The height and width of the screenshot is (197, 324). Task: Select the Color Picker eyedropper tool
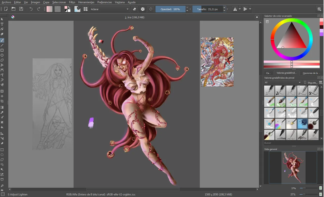pos(2,112)
